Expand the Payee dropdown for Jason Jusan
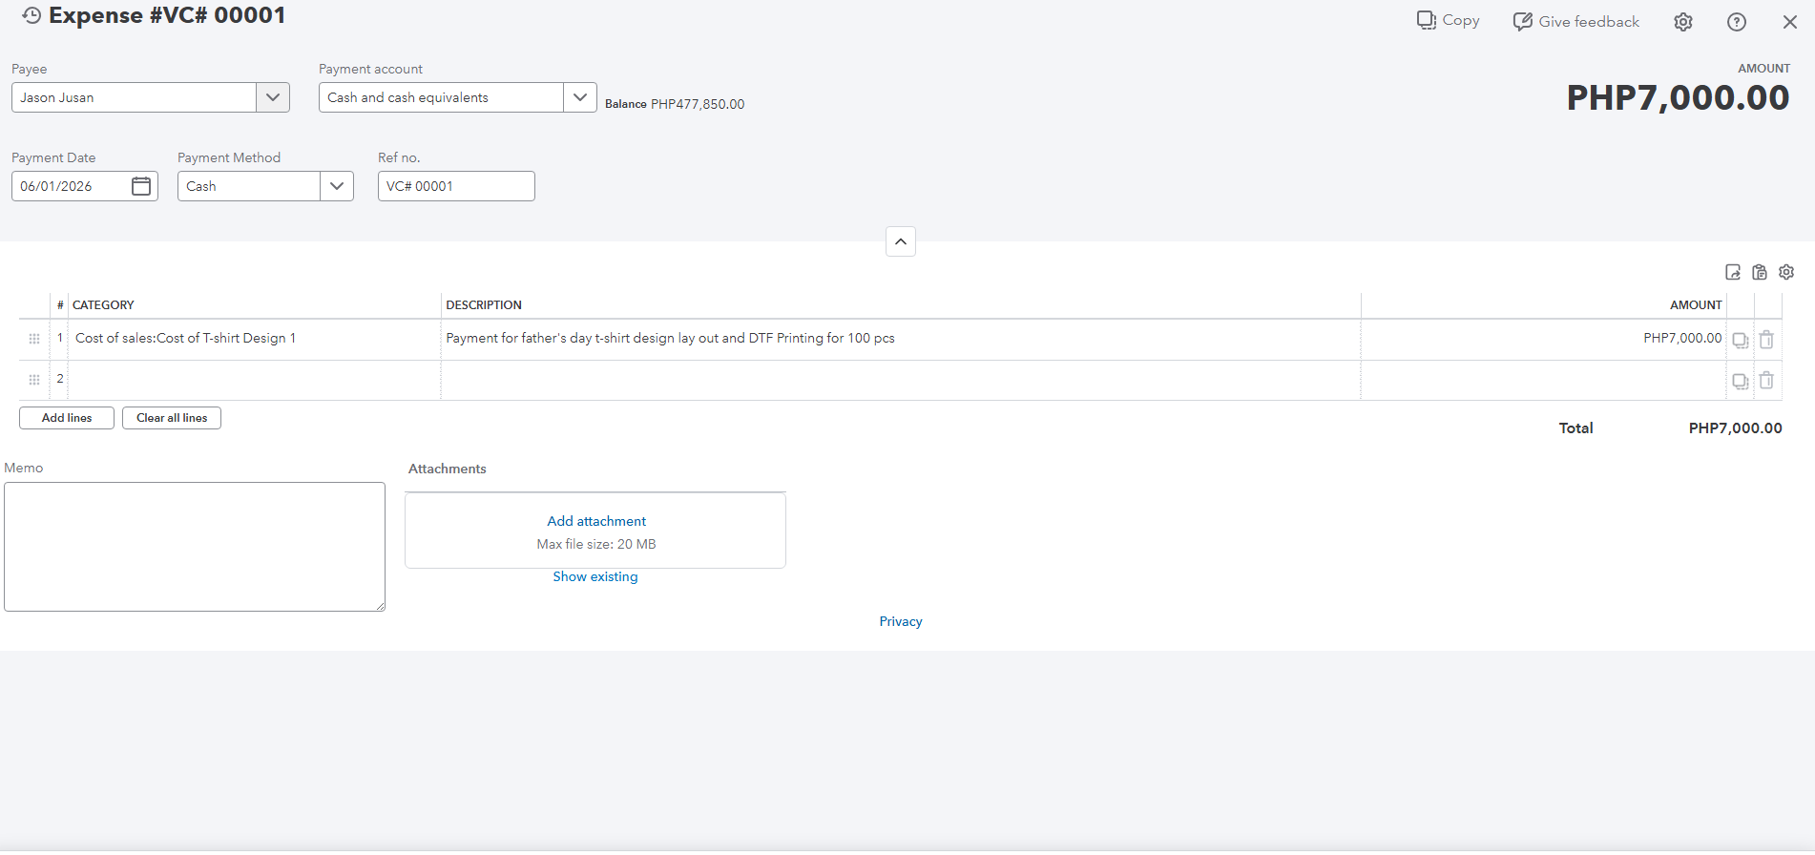 pos(273,97)
